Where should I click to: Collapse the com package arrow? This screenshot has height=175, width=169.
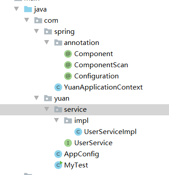[27, 20]
